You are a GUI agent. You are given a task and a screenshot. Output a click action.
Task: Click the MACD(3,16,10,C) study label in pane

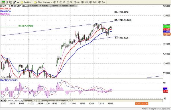[x=9, y=80]
